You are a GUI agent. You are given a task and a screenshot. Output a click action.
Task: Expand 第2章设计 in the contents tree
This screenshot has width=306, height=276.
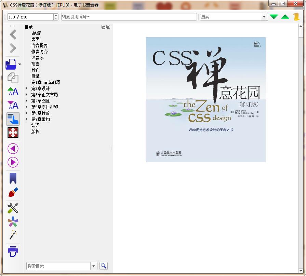pos(26,88)
